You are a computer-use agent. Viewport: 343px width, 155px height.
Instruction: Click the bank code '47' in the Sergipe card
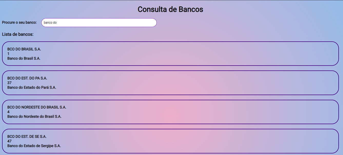pyautogui.click(x=9, y=141)
